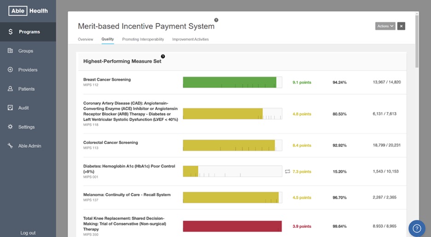This screenshot has height=237, width=431.
Task: Click the 94.24% performance rate
Action: tap(339, 82)
